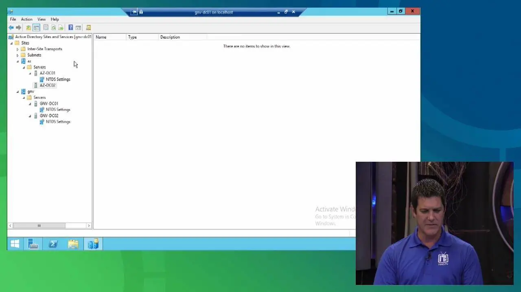521x292 pixels.
Task: Toggle the Show/Hide Console Tree toolbar icon
Action: [x=36, y=28]
